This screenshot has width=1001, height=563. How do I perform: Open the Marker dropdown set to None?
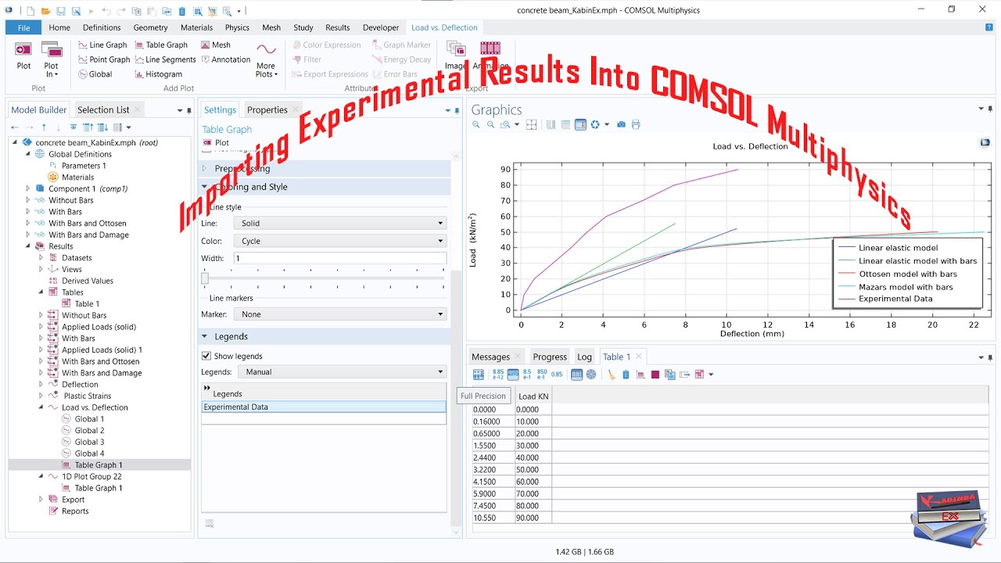339,314
